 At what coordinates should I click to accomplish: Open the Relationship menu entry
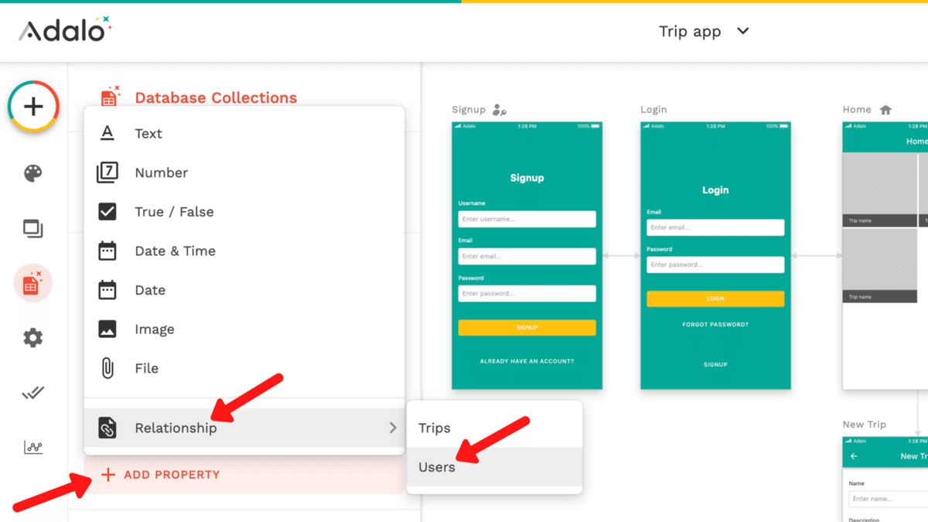[244, 428]
